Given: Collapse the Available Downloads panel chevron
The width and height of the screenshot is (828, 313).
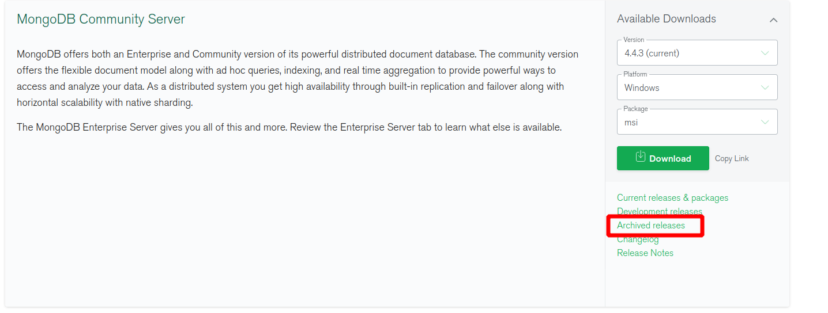Looking at the screenshot, I should click(x=773, y=20).
